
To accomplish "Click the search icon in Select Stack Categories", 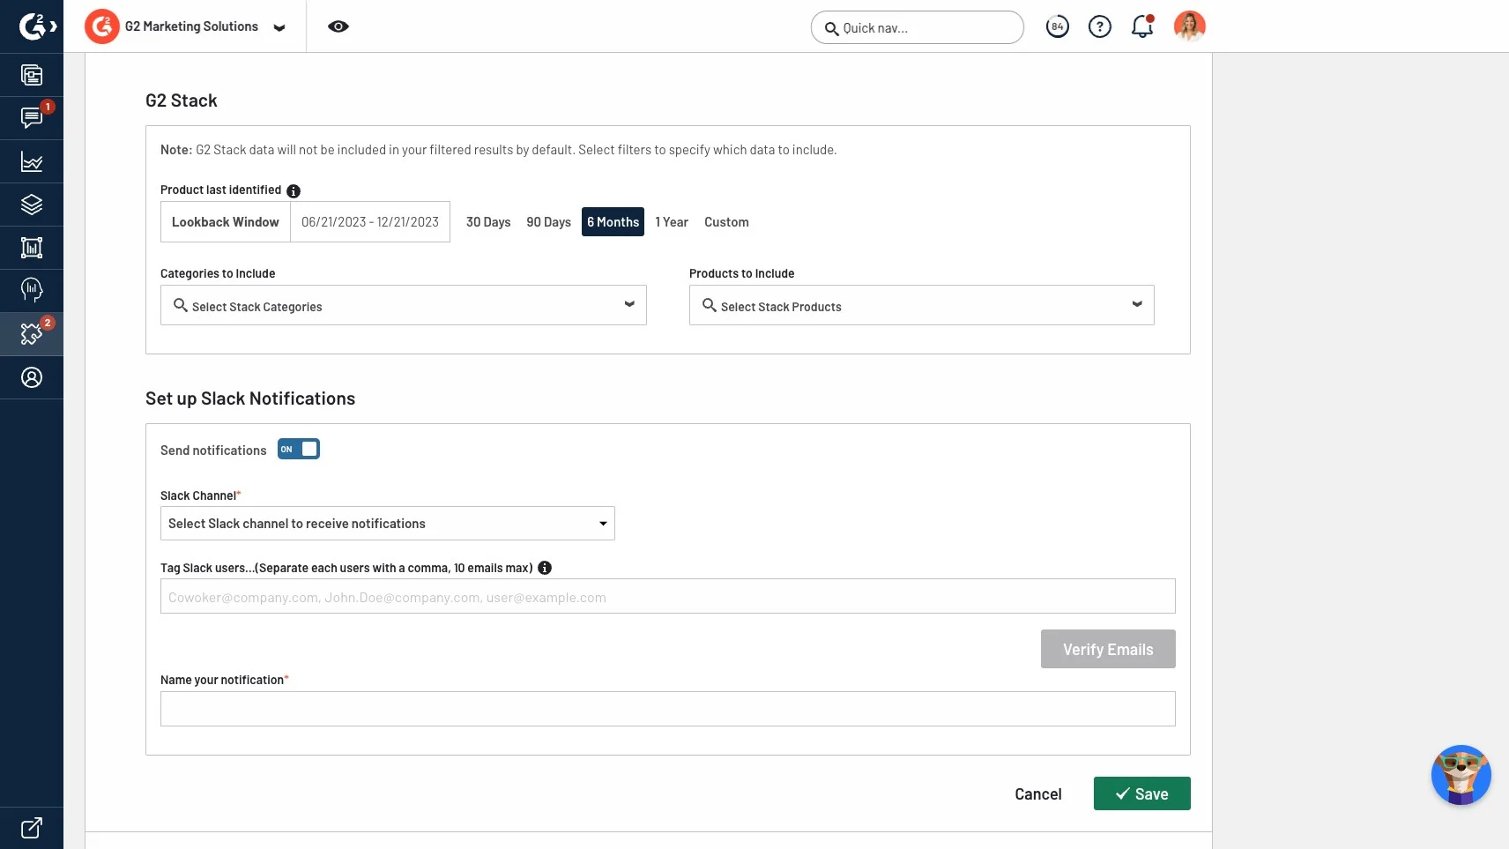I will click(x=181, y=305).
